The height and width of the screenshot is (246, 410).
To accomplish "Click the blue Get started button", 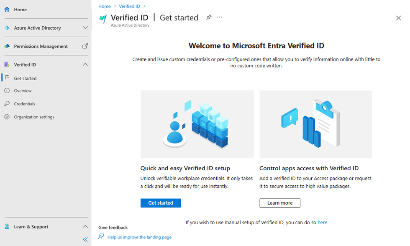I will coord(161,203).
